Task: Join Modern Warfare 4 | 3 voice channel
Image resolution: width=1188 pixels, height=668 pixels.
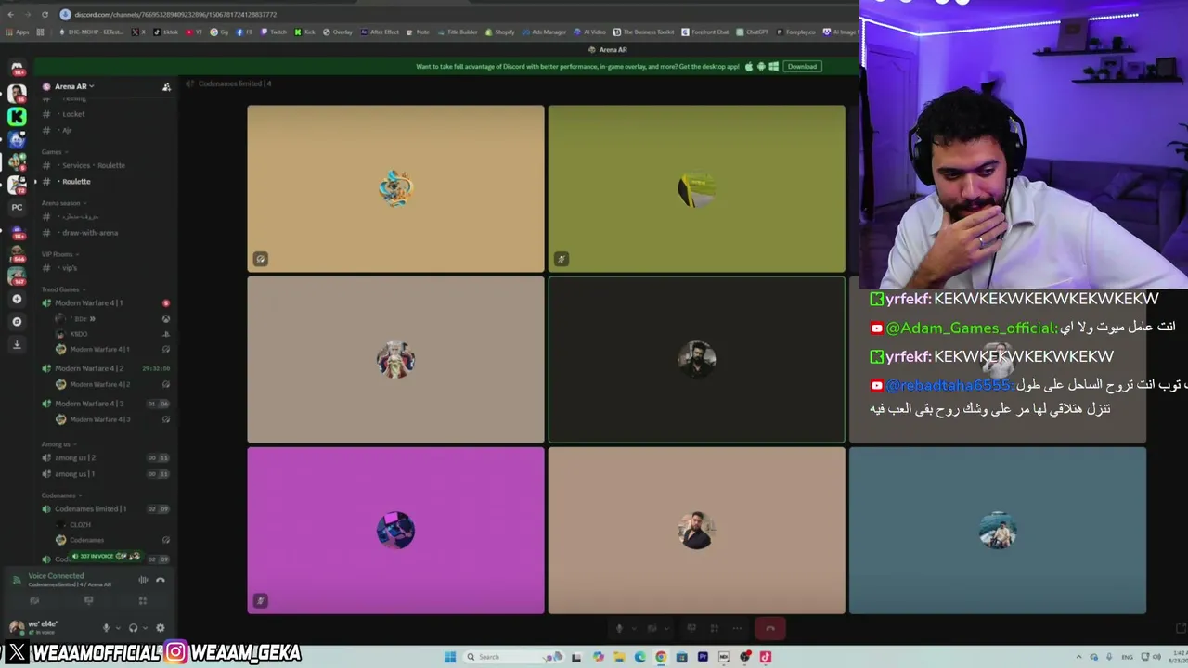Action: click(x=107, y=404)
